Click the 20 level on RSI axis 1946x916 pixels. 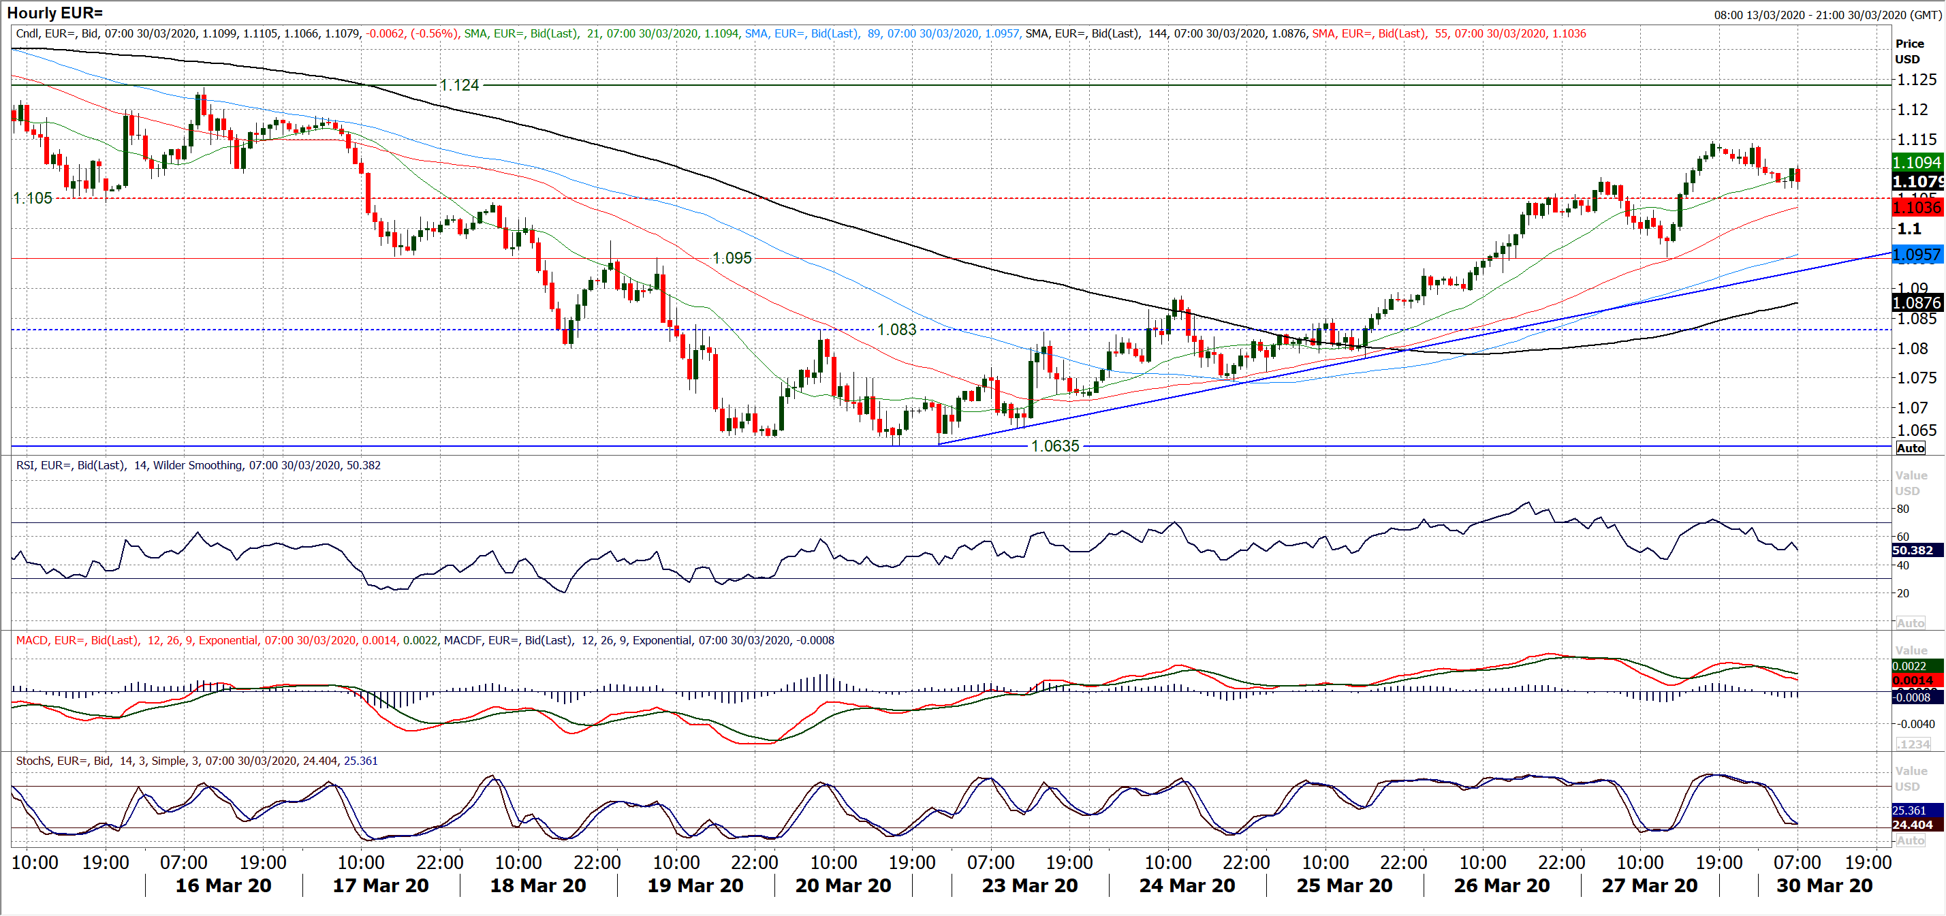(1903, 594)
